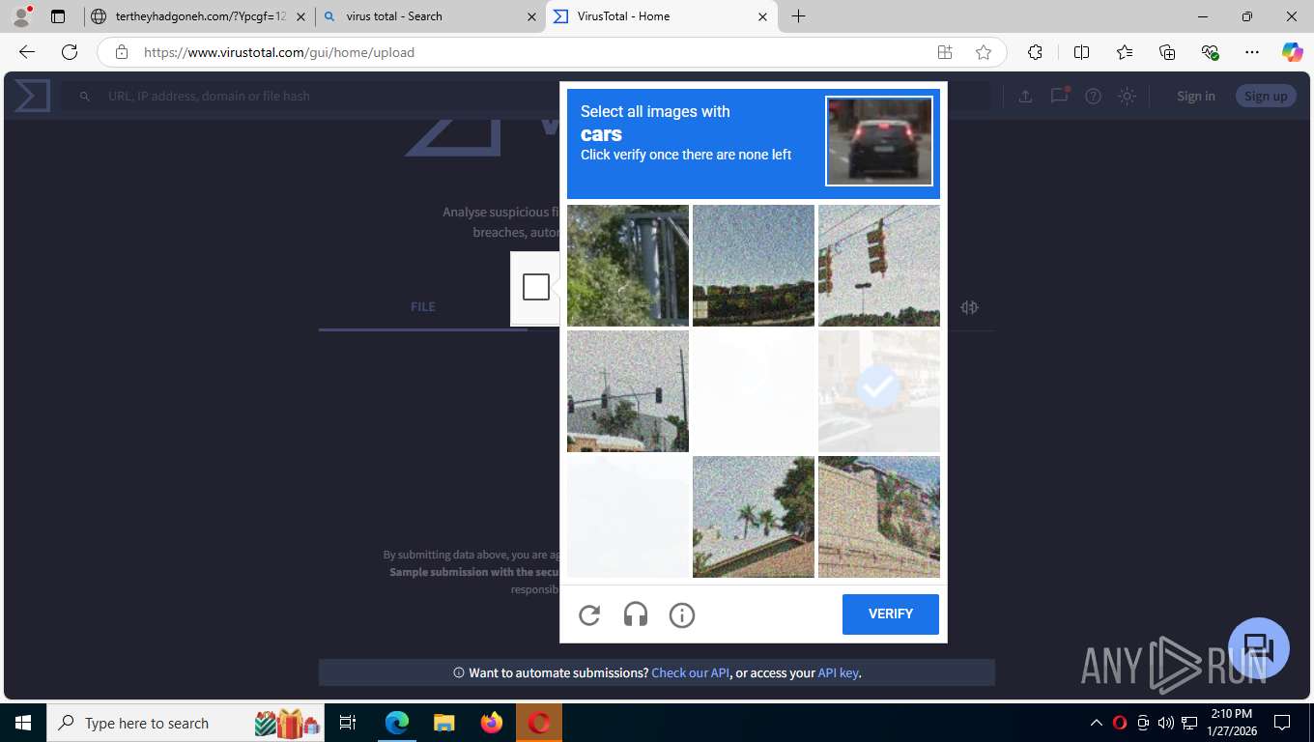
Task: Open Favorites list icon
Action: click(x=1125, y=52)
